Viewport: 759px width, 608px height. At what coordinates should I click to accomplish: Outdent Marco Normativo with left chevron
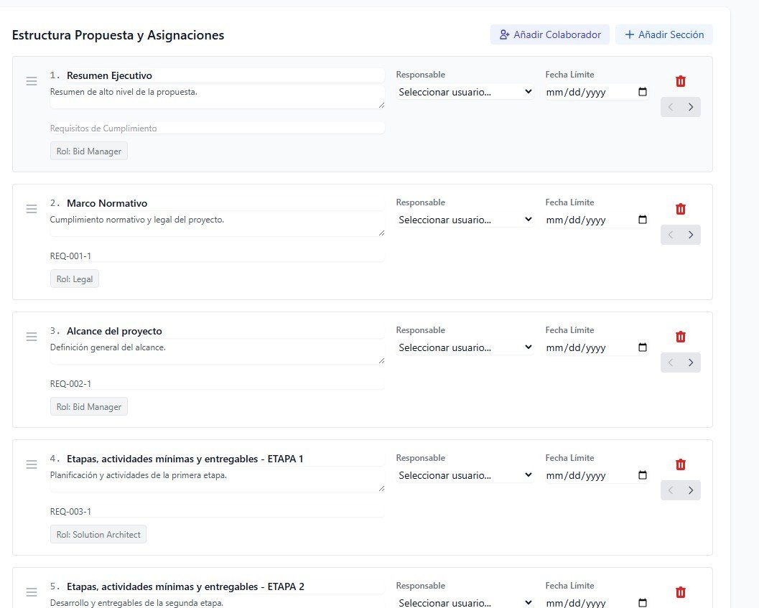[x=671, y=235]
